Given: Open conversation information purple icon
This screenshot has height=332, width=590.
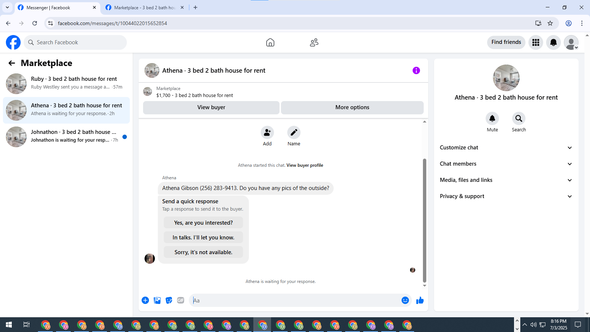Looking at the screenshot, I should point(416,70).
